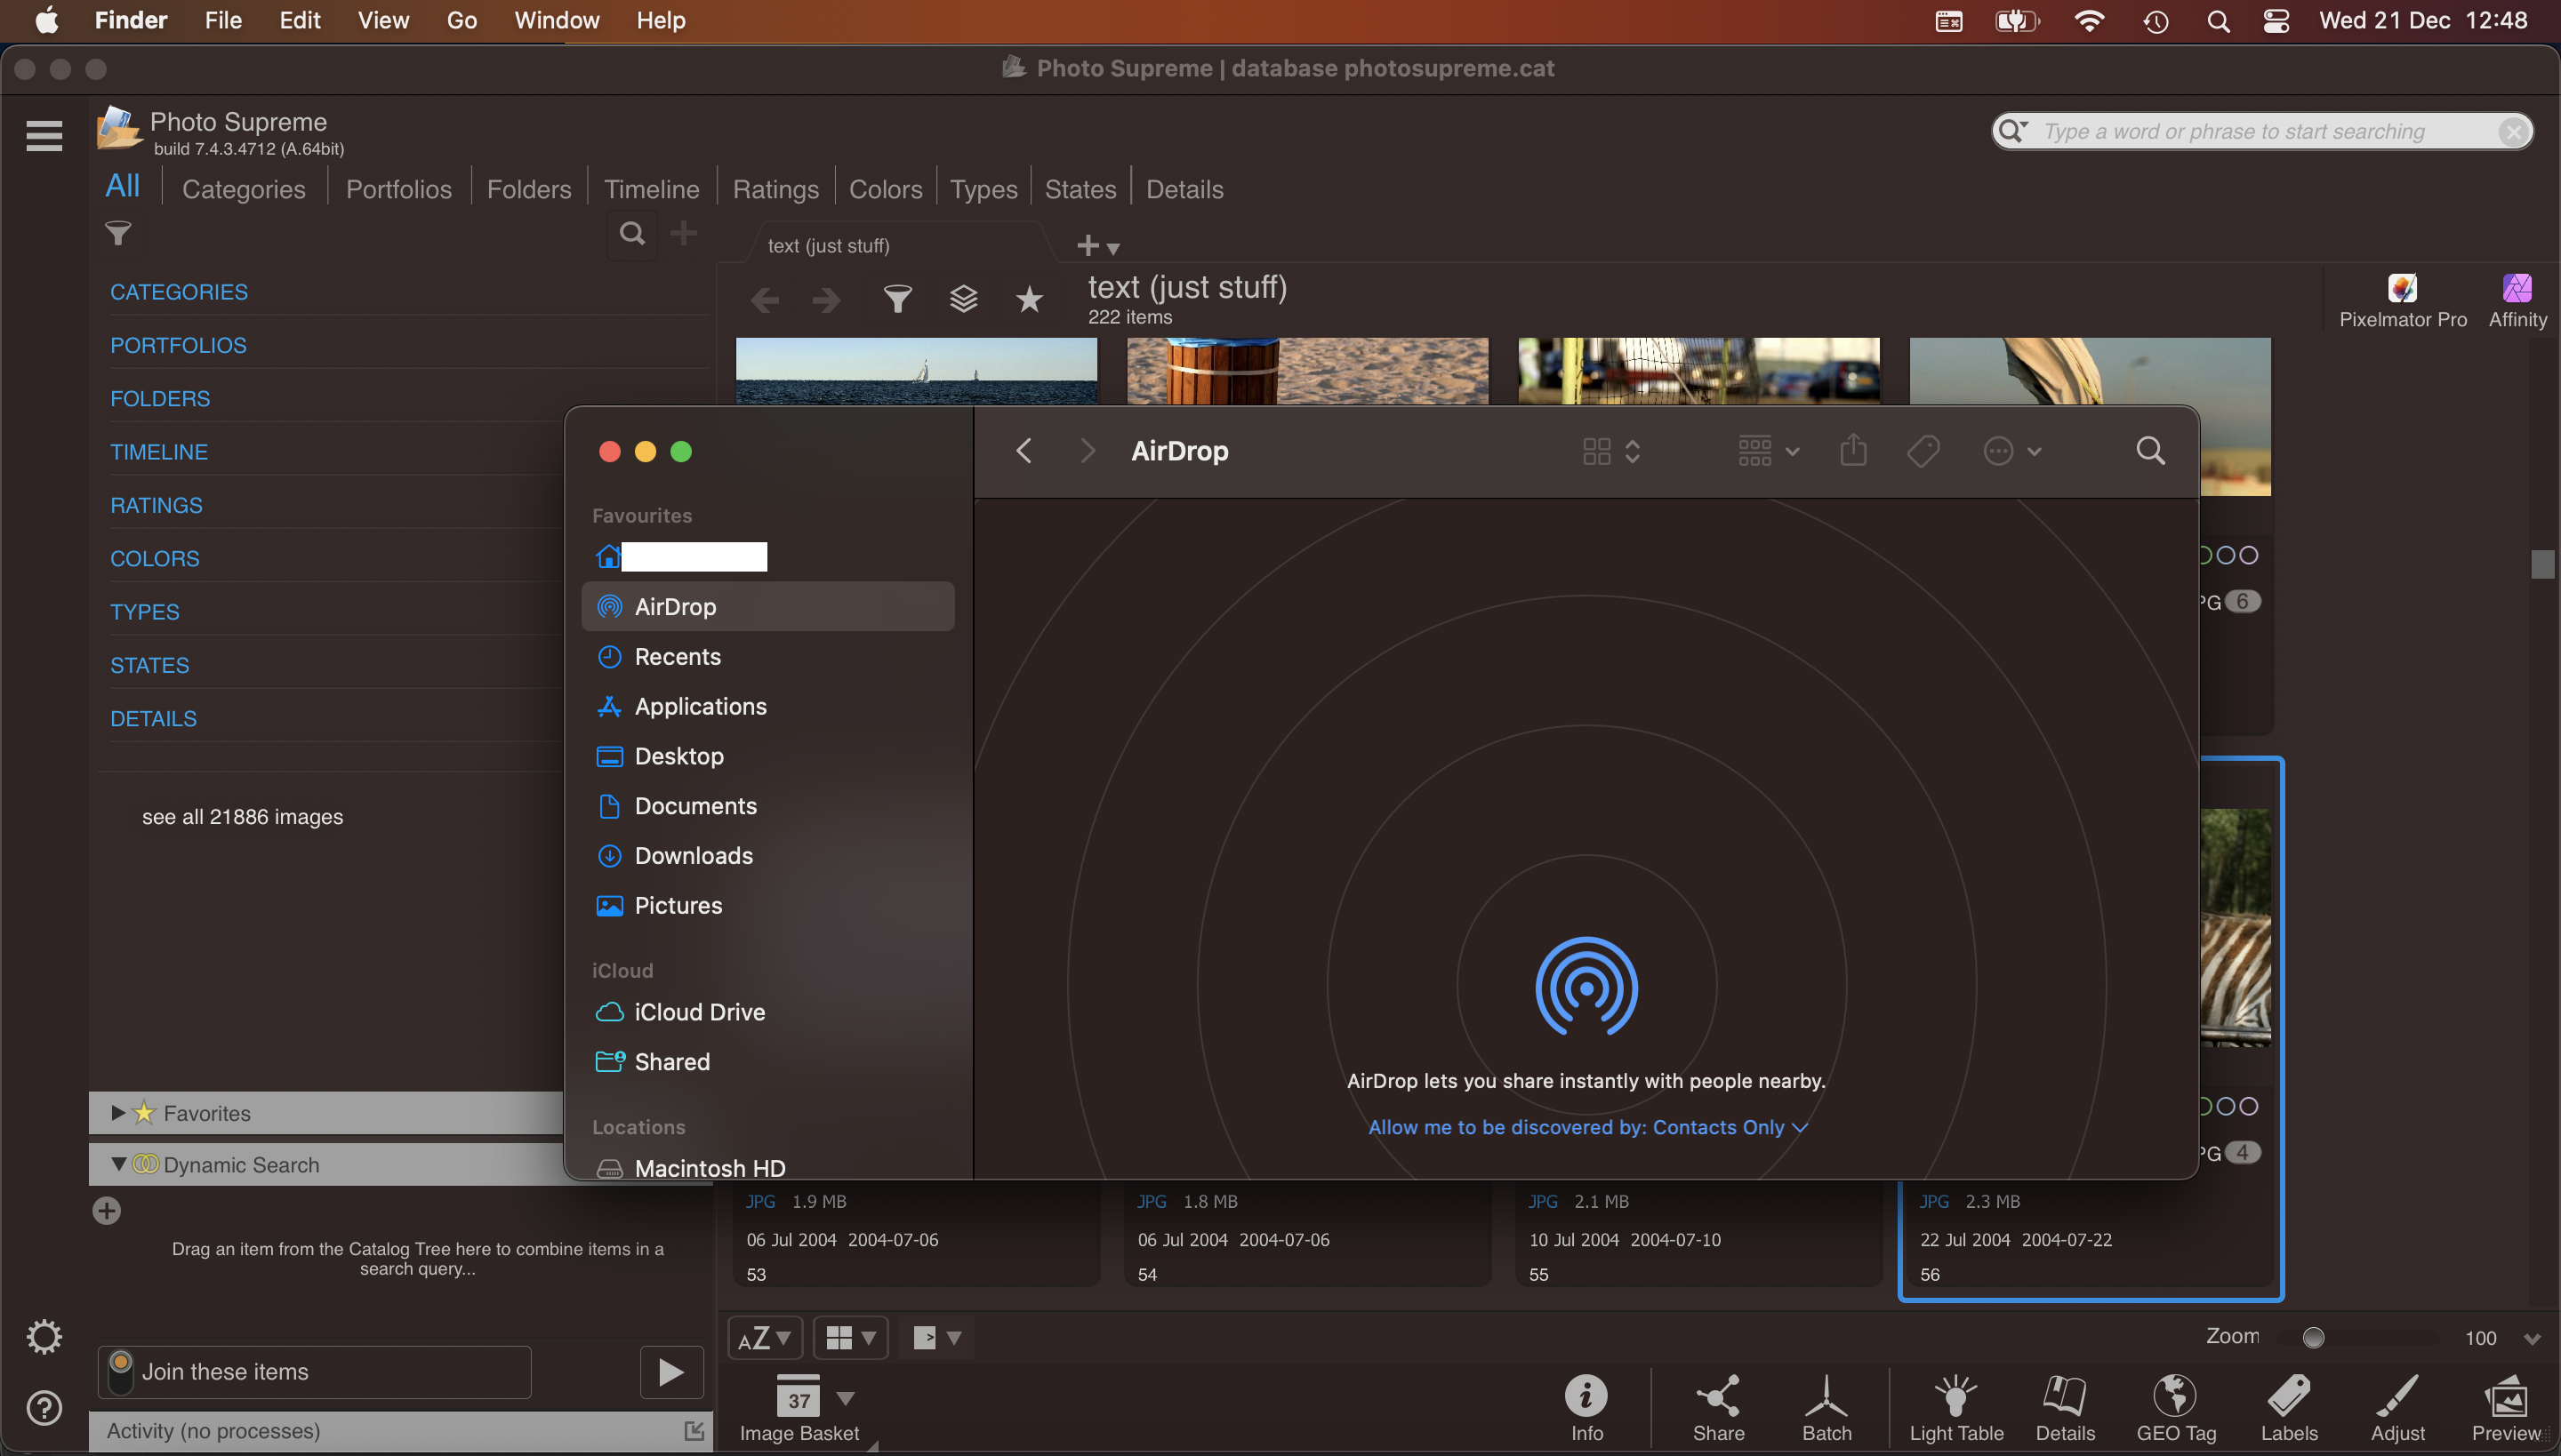
Task: Switch to the Categories tab
Action: pos(243,189)
